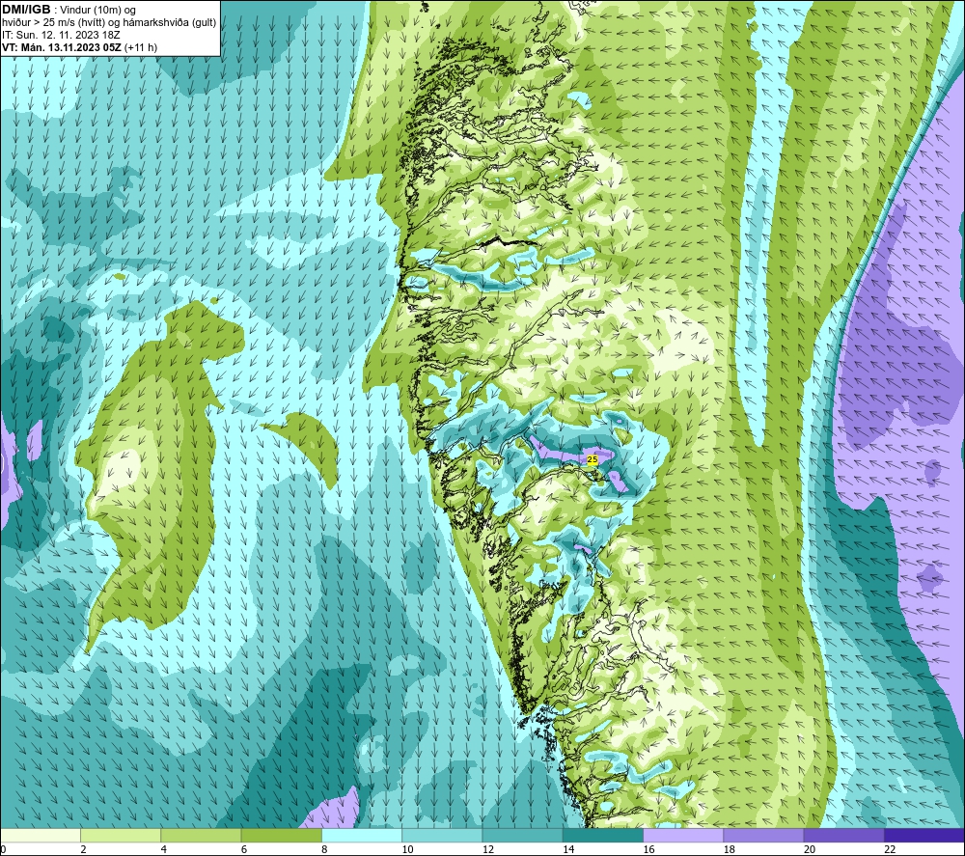Click the 14-16 m/s dark teal legend swatch
Image resolution: width=965 pixels, height=856 pixels.
coord(603,835)
